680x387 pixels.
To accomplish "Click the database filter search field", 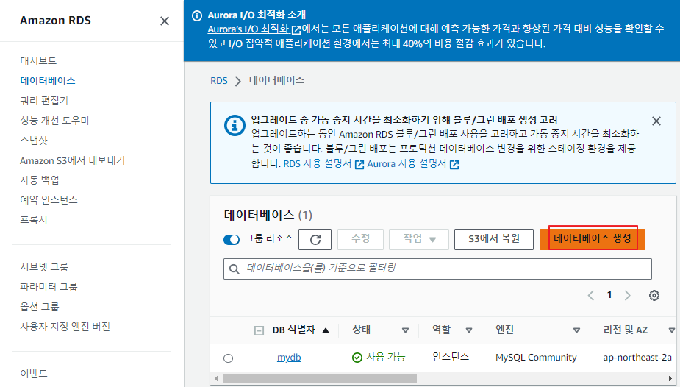I will [437, 269].
